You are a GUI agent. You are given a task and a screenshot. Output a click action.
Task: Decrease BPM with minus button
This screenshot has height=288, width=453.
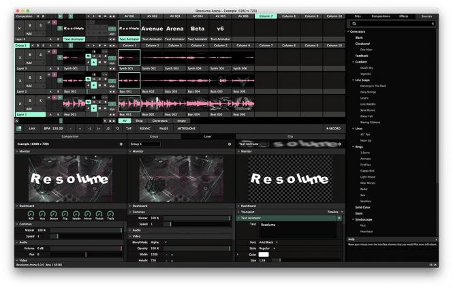[71, 129]
